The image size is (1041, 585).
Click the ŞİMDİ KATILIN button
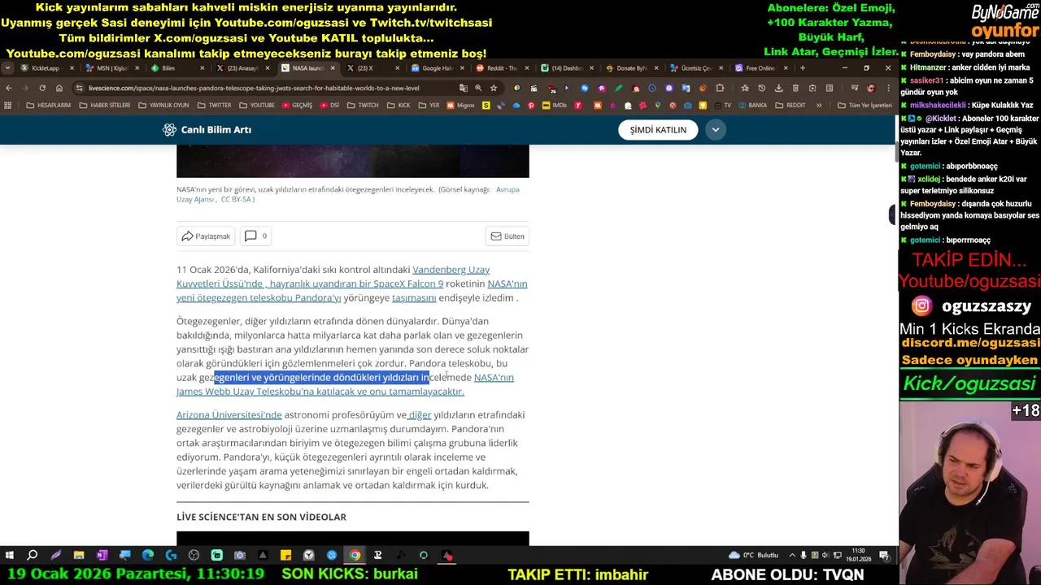coord(658,130)
